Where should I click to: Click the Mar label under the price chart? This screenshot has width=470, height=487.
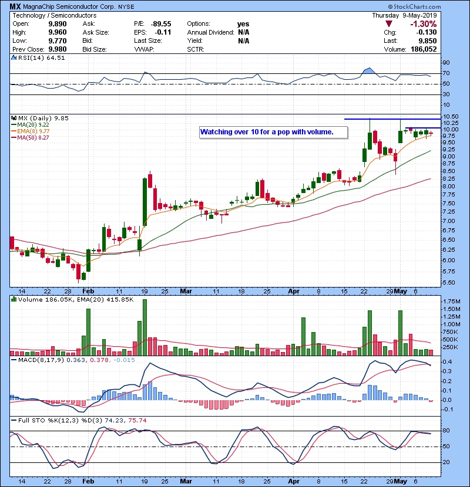click(x=186, y=290)
